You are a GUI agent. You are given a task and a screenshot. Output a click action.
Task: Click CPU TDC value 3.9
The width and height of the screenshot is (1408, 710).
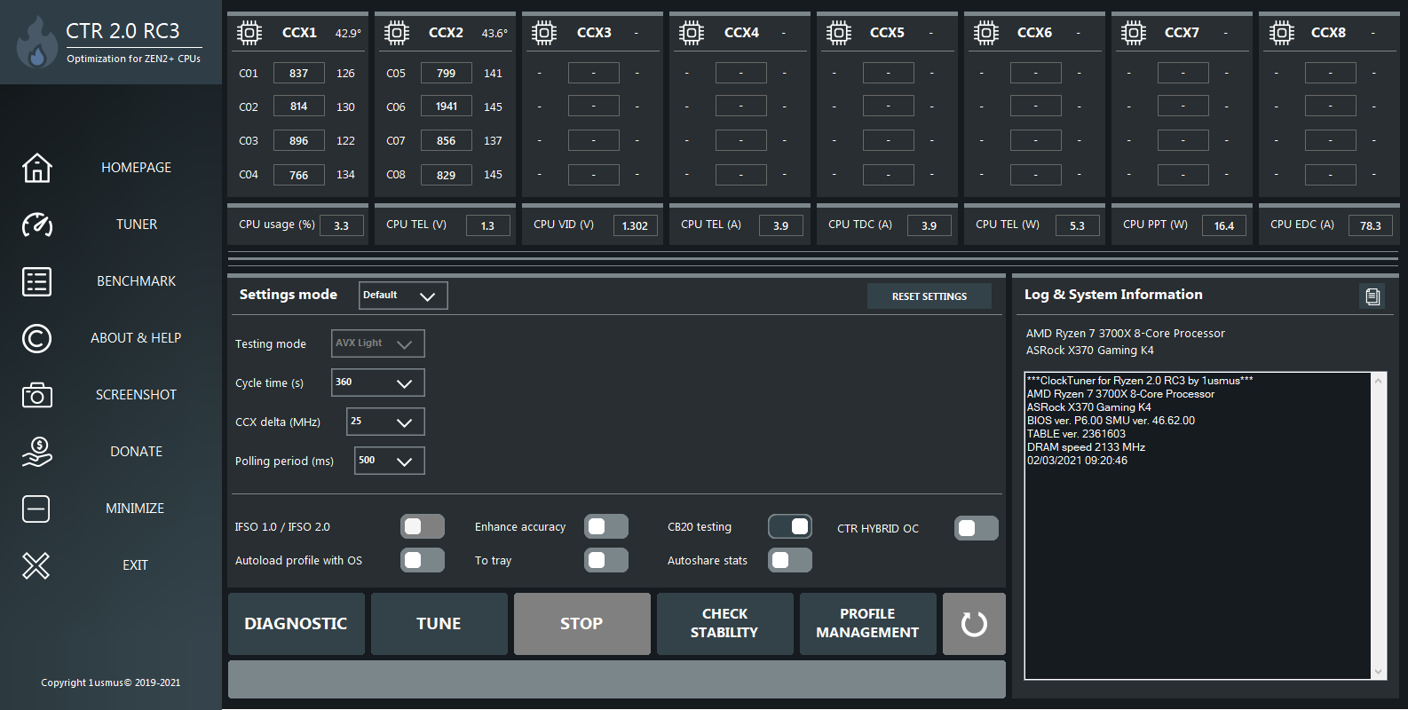929,225
